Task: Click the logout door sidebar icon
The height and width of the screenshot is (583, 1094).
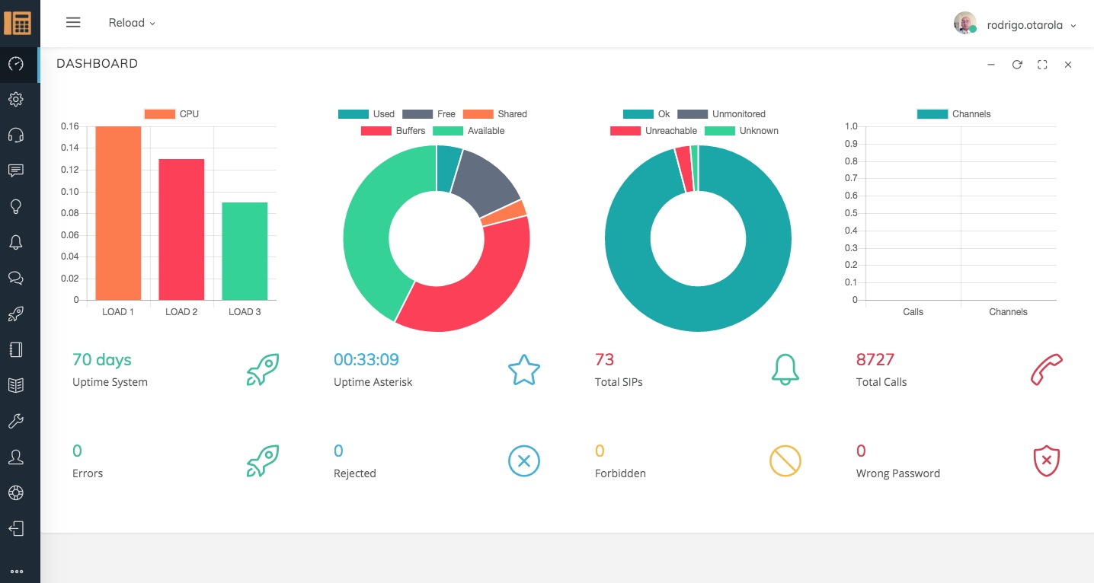Action: pos(16,528)
